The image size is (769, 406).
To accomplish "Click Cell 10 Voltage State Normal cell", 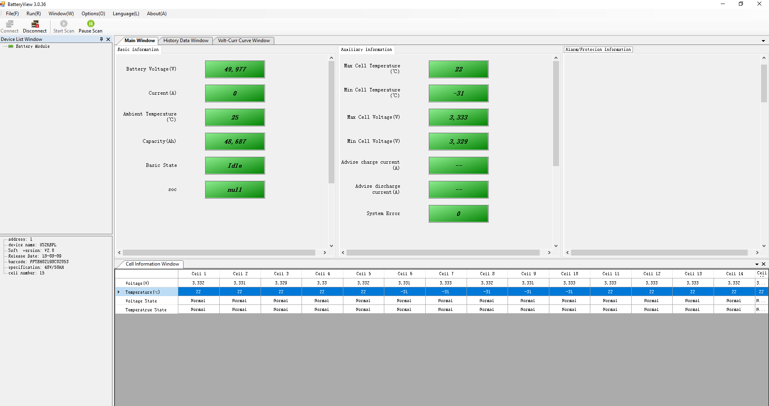I will 569,301.
